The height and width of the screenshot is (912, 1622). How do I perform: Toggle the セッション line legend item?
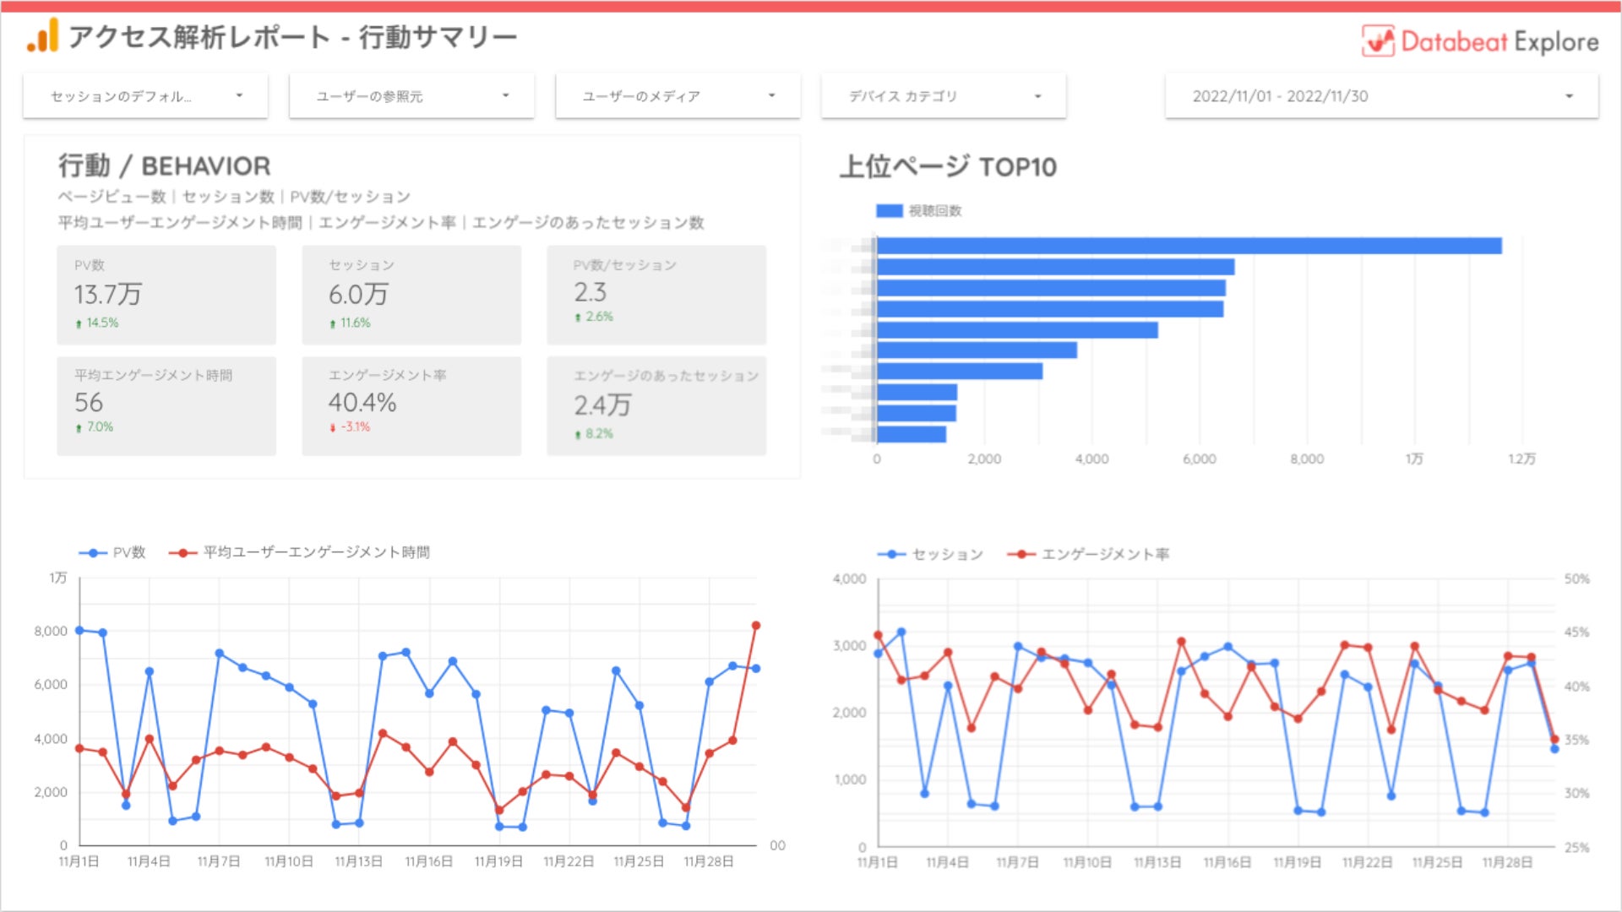(891, 555)
